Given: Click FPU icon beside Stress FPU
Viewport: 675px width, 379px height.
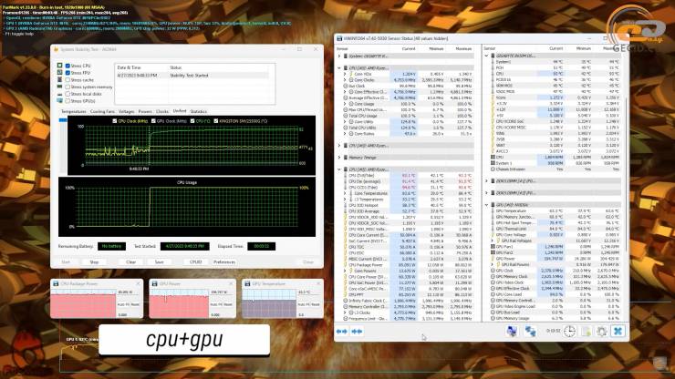Looking at the screenshot, I should (x=60, y=73).
